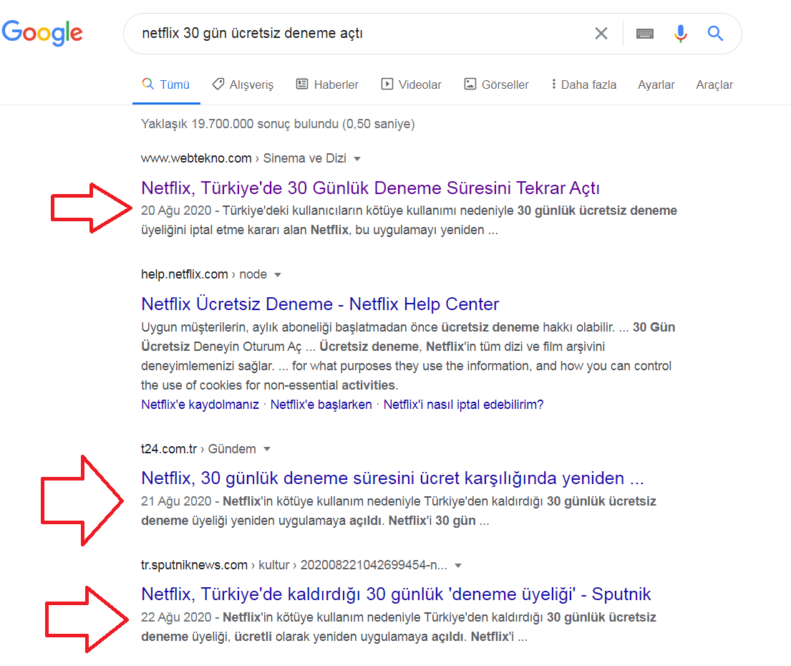791x666 pixels.
Task: Click the www.webtekno.com breadcrumb URL
Action: click(243, 158)
